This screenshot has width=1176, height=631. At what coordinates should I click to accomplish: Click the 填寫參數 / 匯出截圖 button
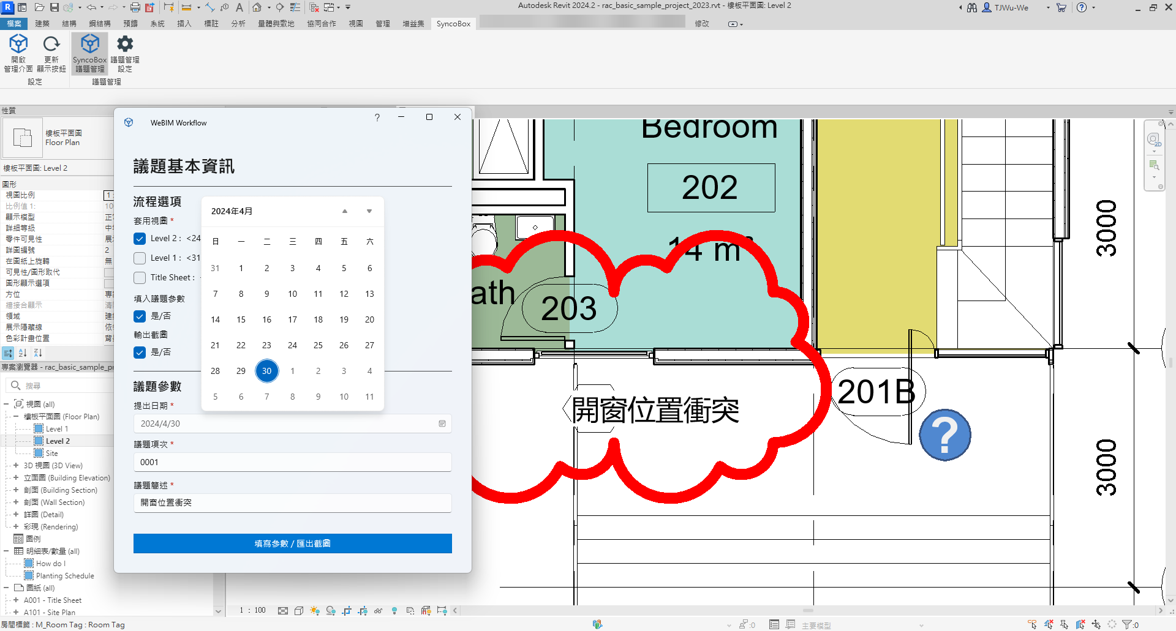click(x=292, y=543)
